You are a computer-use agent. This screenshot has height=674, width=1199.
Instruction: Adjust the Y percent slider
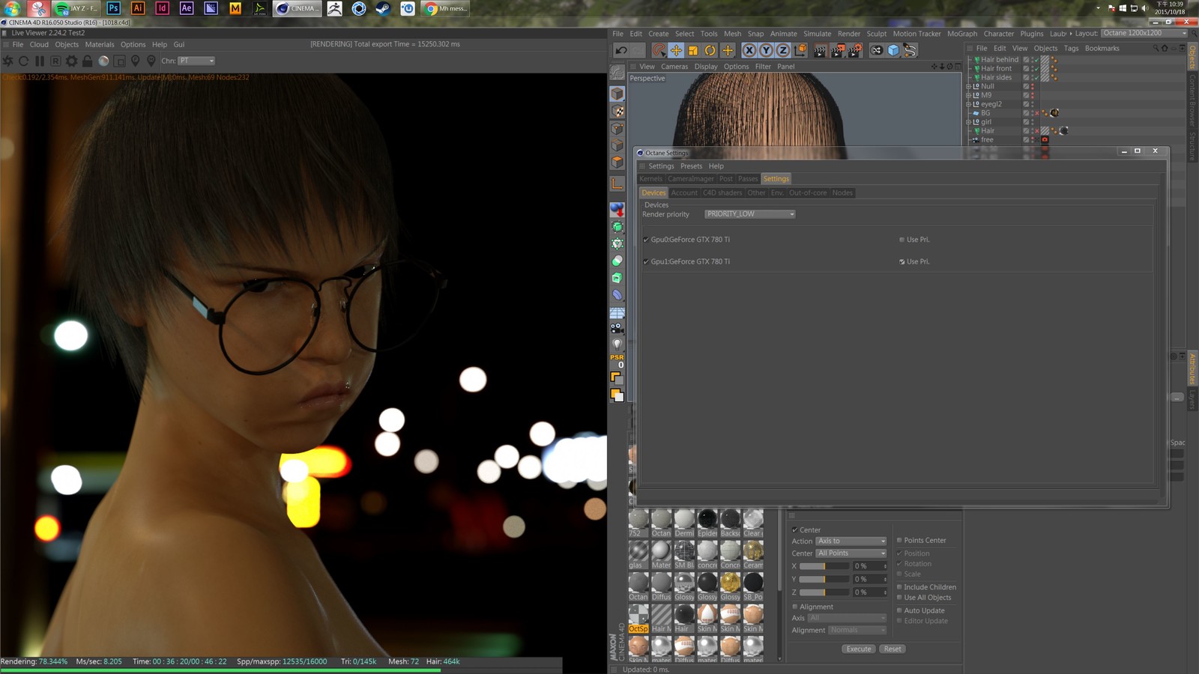pyautogui.click(x=824, y=579)
